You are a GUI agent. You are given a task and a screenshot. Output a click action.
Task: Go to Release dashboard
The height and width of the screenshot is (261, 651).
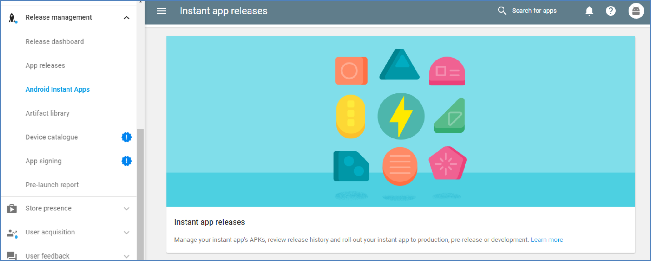coord(55,42)
